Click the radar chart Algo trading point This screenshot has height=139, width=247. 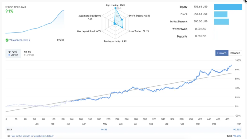115,8
